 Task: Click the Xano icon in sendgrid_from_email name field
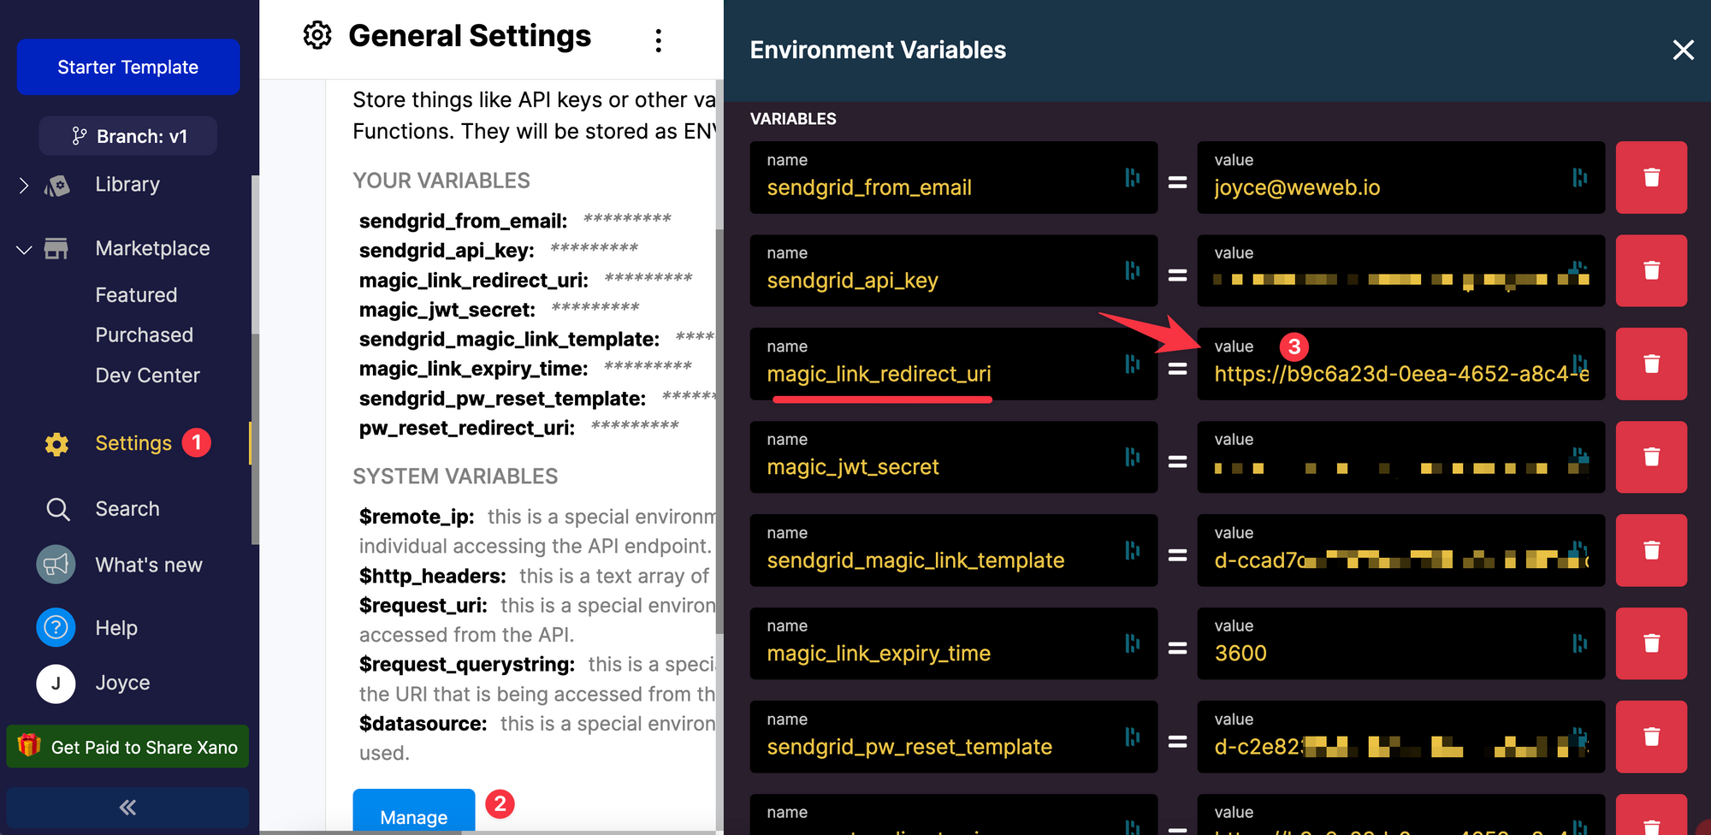[x=1132, y=177]
